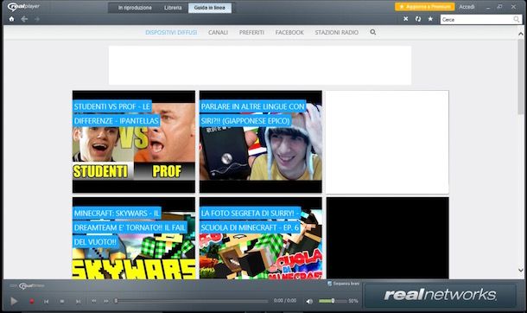
Task: Click the small RealTimes logo in player bar
Action: 32,286
